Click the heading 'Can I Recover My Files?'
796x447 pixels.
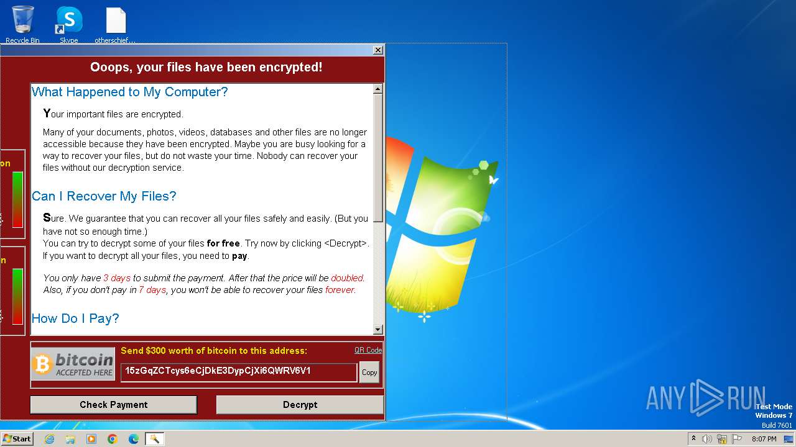tap(104, 196)
